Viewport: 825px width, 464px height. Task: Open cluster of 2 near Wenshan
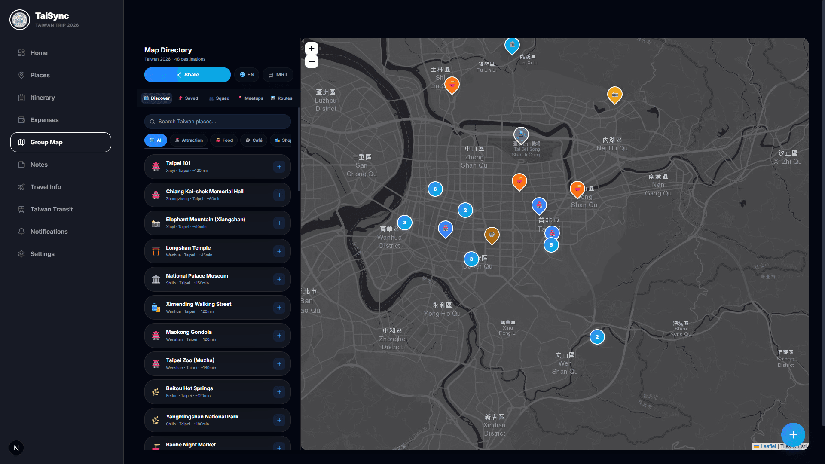click(x=597, y=337)
